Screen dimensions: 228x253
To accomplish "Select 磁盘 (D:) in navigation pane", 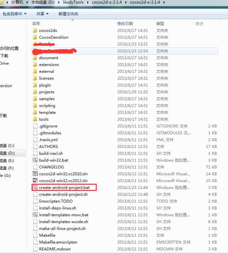I will [7, 153].
